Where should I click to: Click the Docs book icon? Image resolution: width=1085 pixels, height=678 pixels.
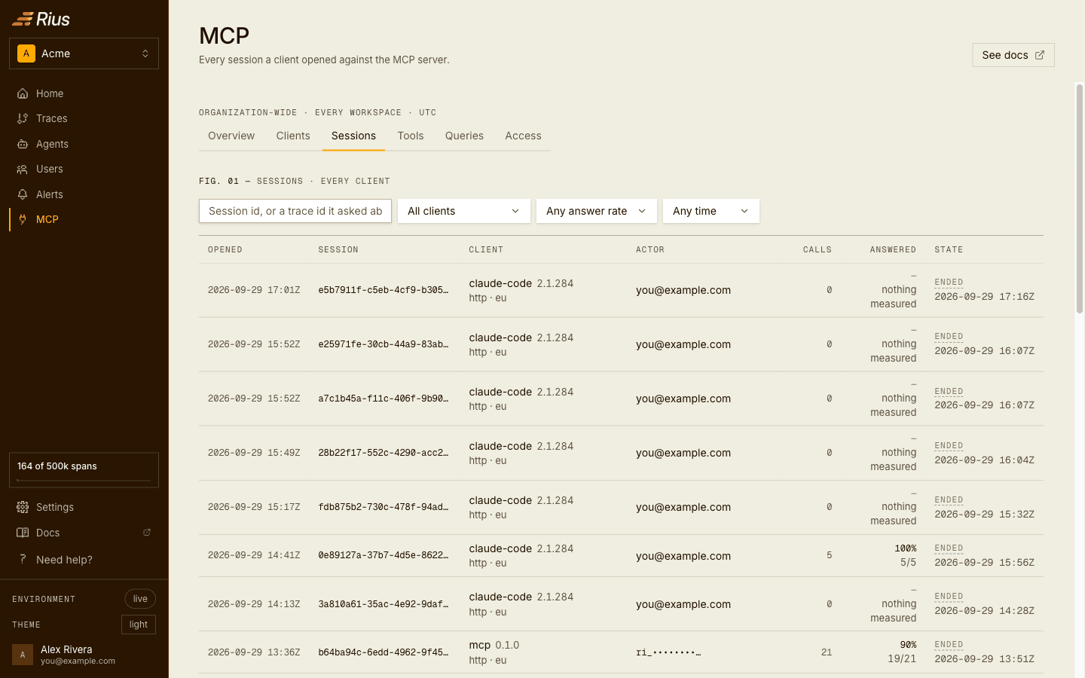pyautogui.click(x=23, y=533)
